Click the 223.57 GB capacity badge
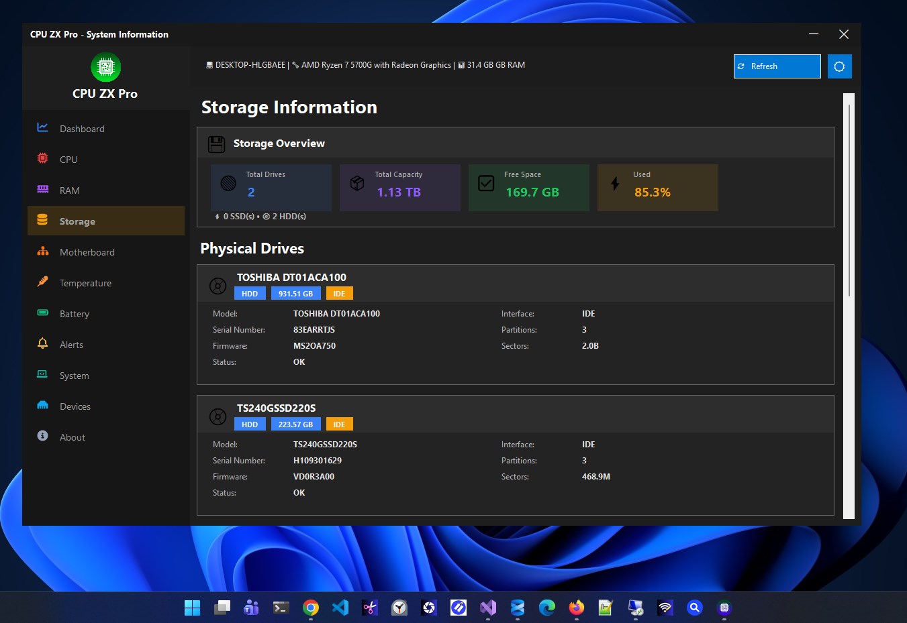The image size is (907, 623). (x=295, y=424)
